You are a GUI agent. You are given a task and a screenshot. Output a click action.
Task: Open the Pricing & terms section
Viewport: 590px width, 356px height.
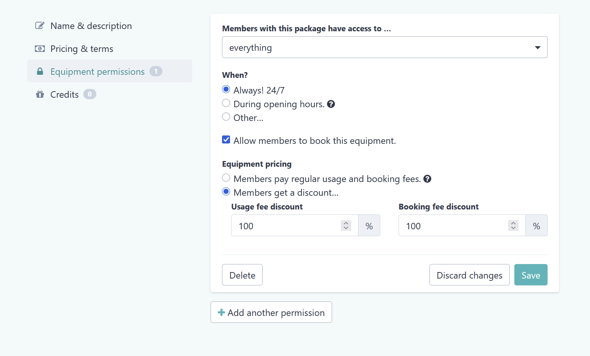82,49
